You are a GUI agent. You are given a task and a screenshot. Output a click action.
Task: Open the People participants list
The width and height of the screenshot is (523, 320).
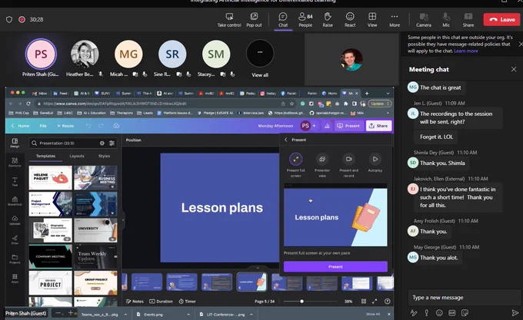point(305,20)
